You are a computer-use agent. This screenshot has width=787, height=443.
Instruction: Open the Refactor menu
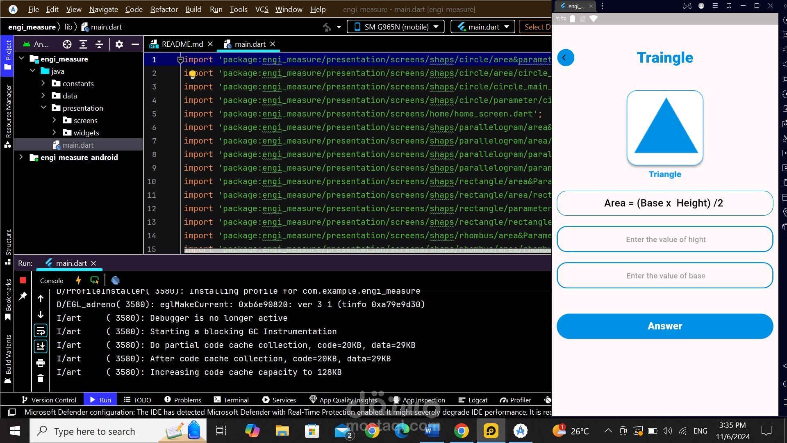(x=164, y=9)
